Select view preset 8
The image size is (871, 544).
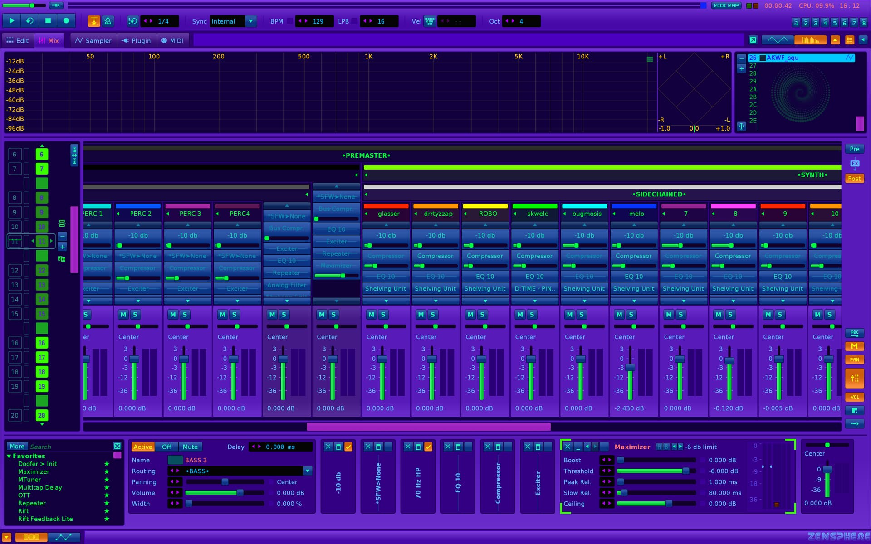point(864,23)
